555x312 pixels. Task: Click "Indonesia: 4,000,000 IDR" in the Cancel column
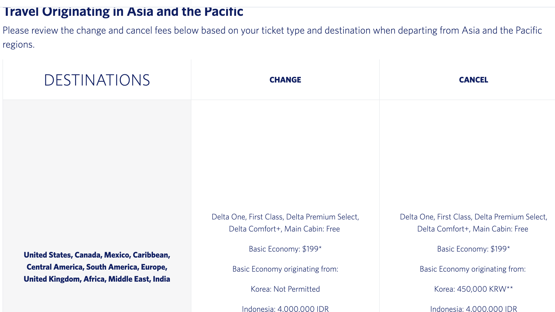point(473,308)
